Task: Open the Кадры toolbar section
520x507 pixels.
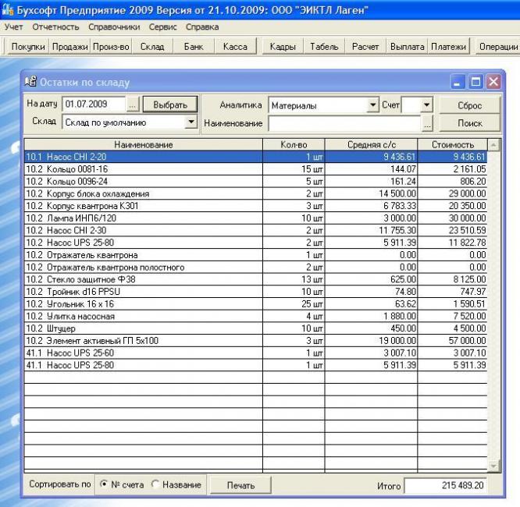Action: click(282, 47)
